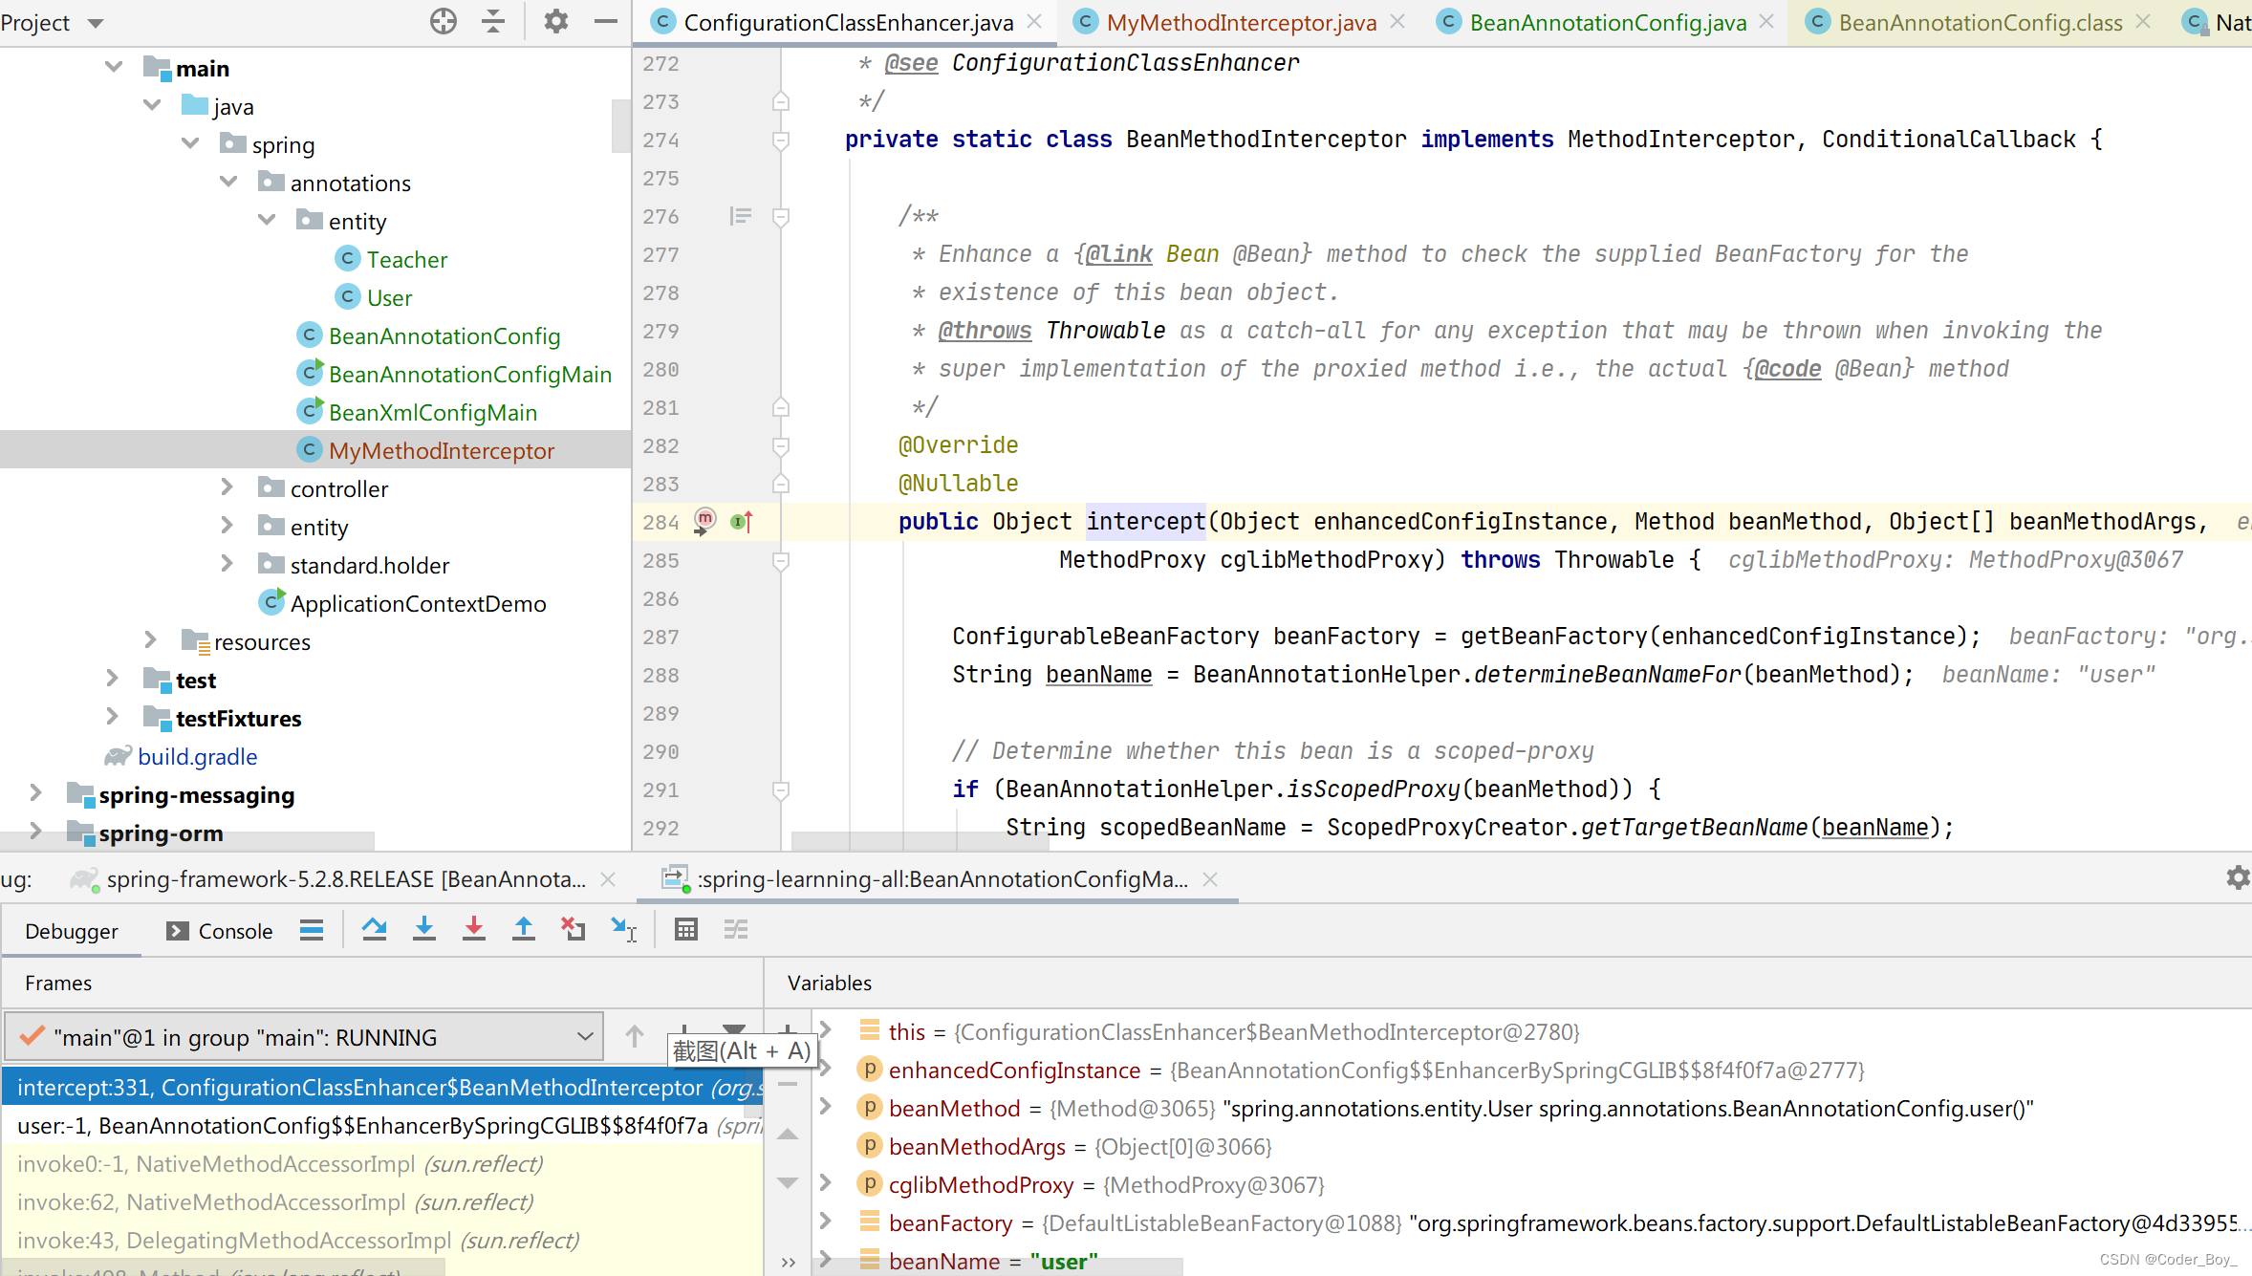Screen dimensions: 2252x1276
Task: Collapse the annotations package
Action: [228, 182]
